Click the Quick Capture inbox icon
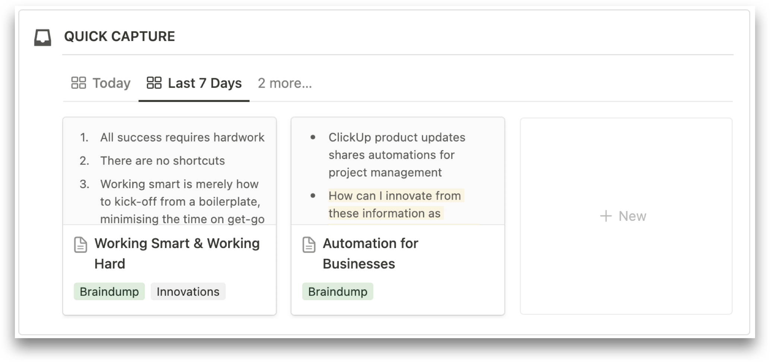 (x=42, y=38)
